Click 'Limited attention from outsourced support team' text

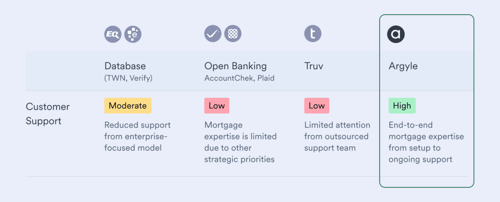(x=337, y=136)
